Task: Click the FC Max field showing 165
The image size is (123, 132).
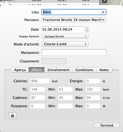Action: pyautogui.click(x=93, y=89)
